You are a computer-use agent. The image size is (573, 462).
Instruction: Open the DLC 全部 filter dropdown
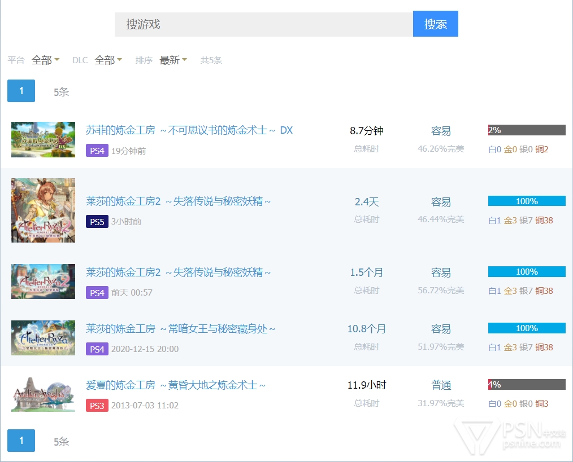coord(108,60)
